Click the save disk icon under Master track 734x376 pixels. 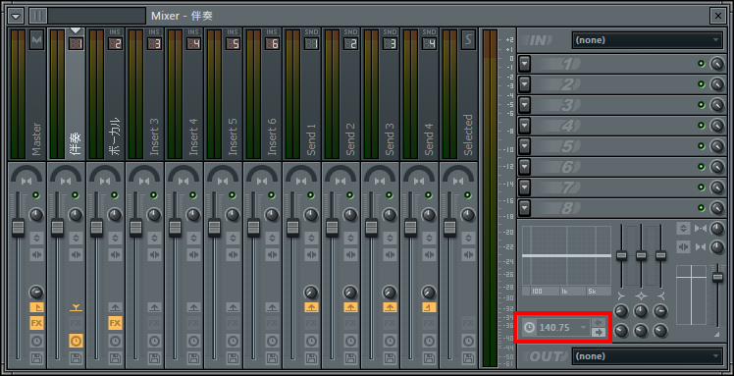tap(36, 358)
